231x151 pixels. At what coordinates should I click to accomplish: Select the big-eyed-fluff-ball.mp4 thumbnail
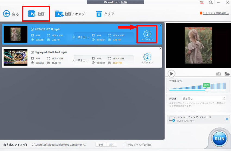tap(15, 57)
